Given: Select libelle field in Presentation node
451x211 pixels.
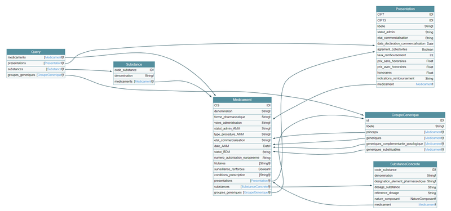Looking at the screenshot, I should coord(405,26).
